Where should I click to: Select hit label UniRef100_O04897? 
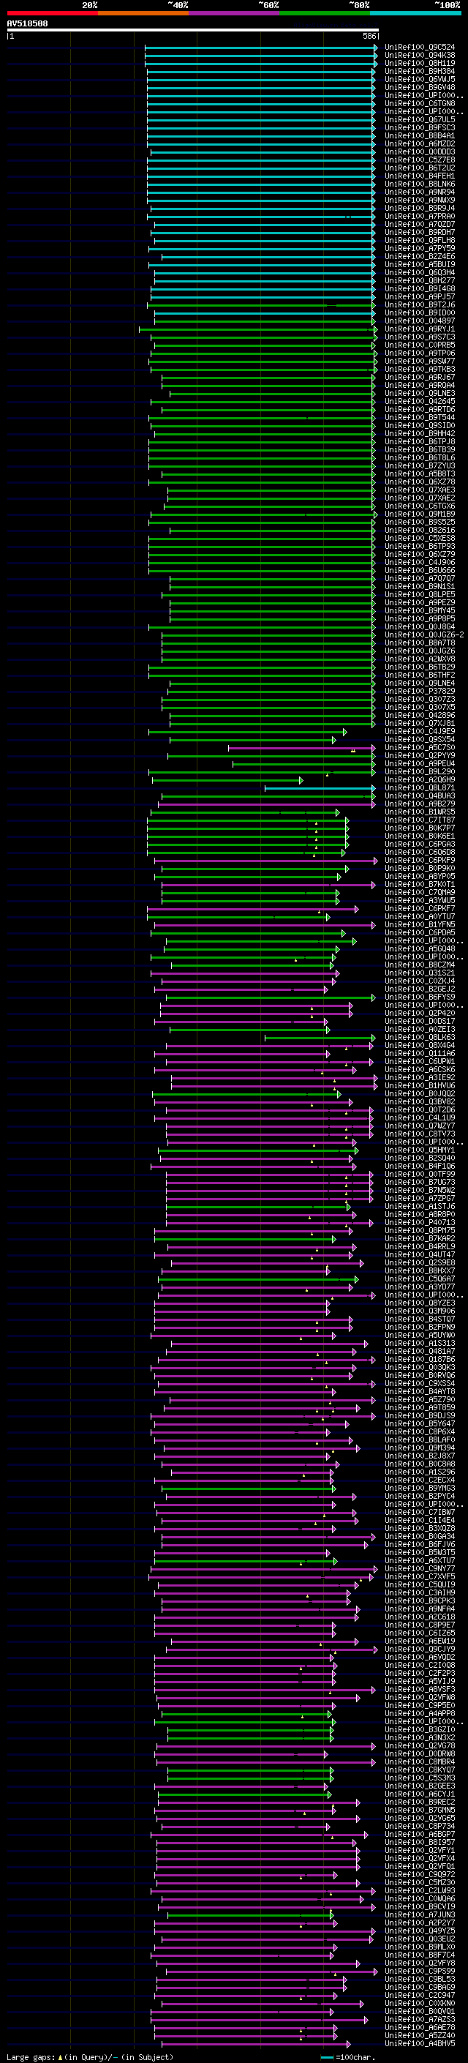pos(420,321)
